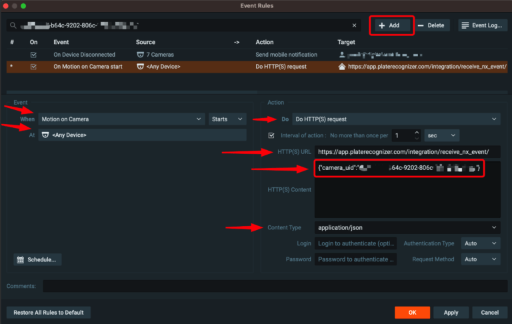Click the user icon in Target column
The image size is (512, 324).
click(x=342, y=55)
